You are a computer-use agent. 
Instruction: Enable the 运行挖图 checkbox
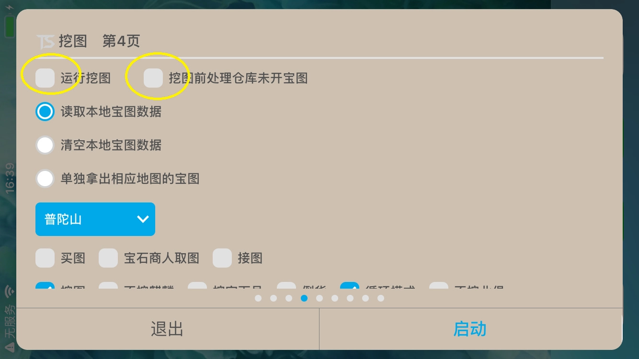[x=45, y=78]
